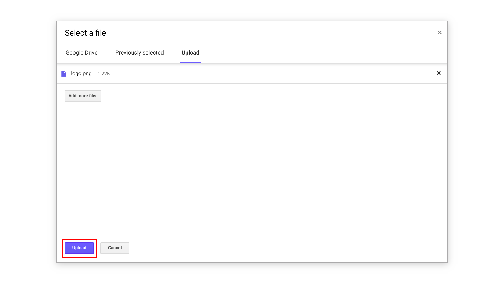
Task: Close the Select a file dialog
Action: pyautogui.click(x=439, y=32)
